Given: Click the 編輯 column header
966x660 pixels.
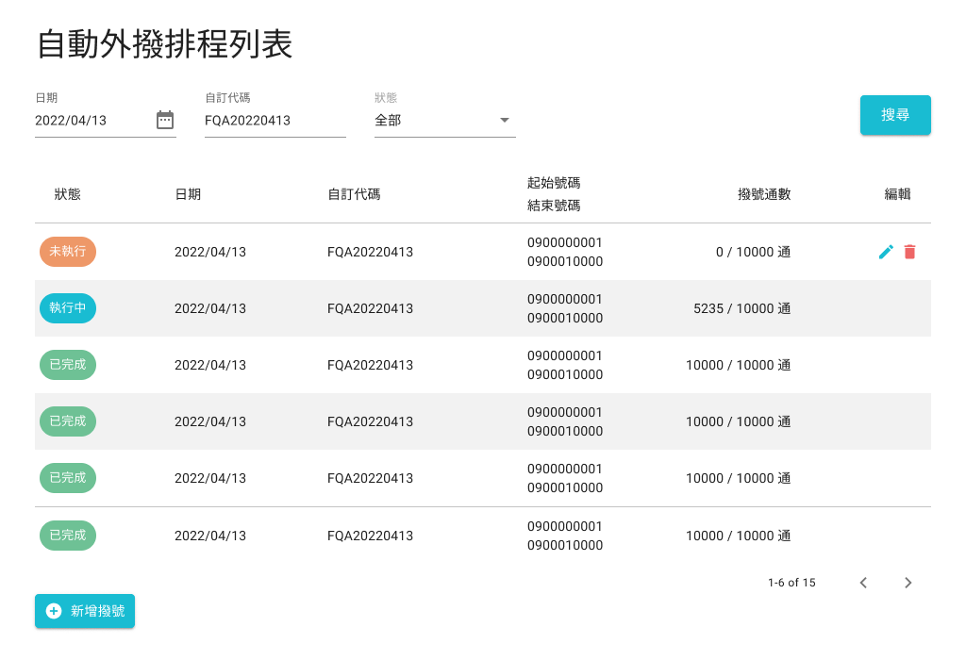Looking at the screenshot, I should (x=898, y=194).
